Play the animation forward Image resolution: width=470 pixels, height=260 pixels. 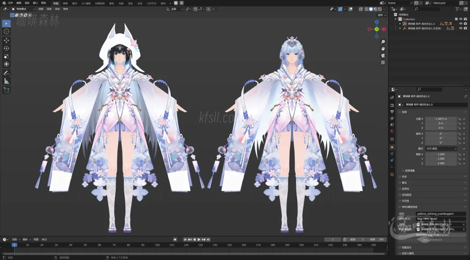199,240
